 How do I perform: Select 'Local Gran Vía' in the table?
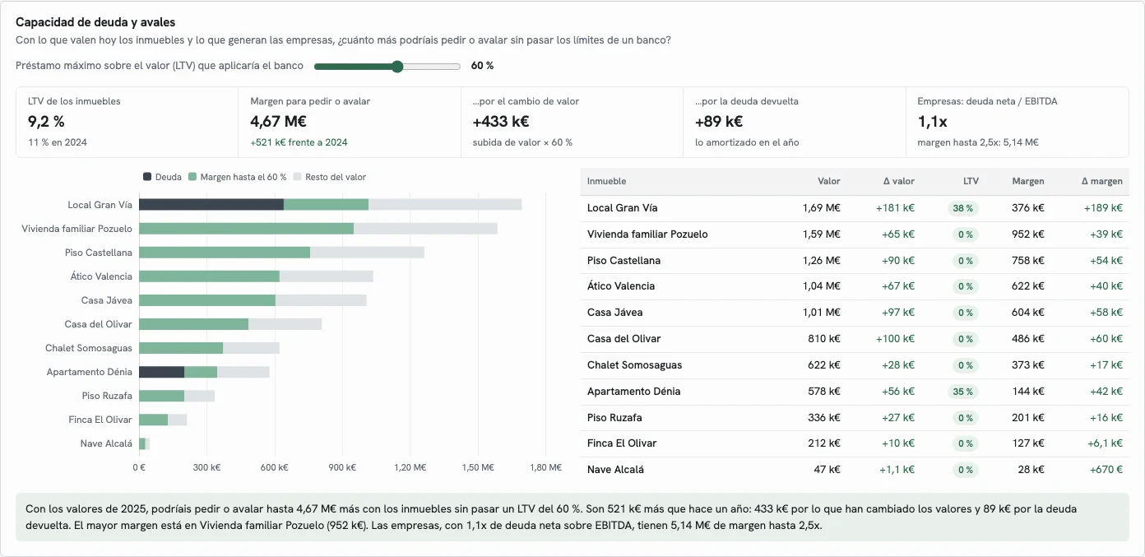point(623,208)
